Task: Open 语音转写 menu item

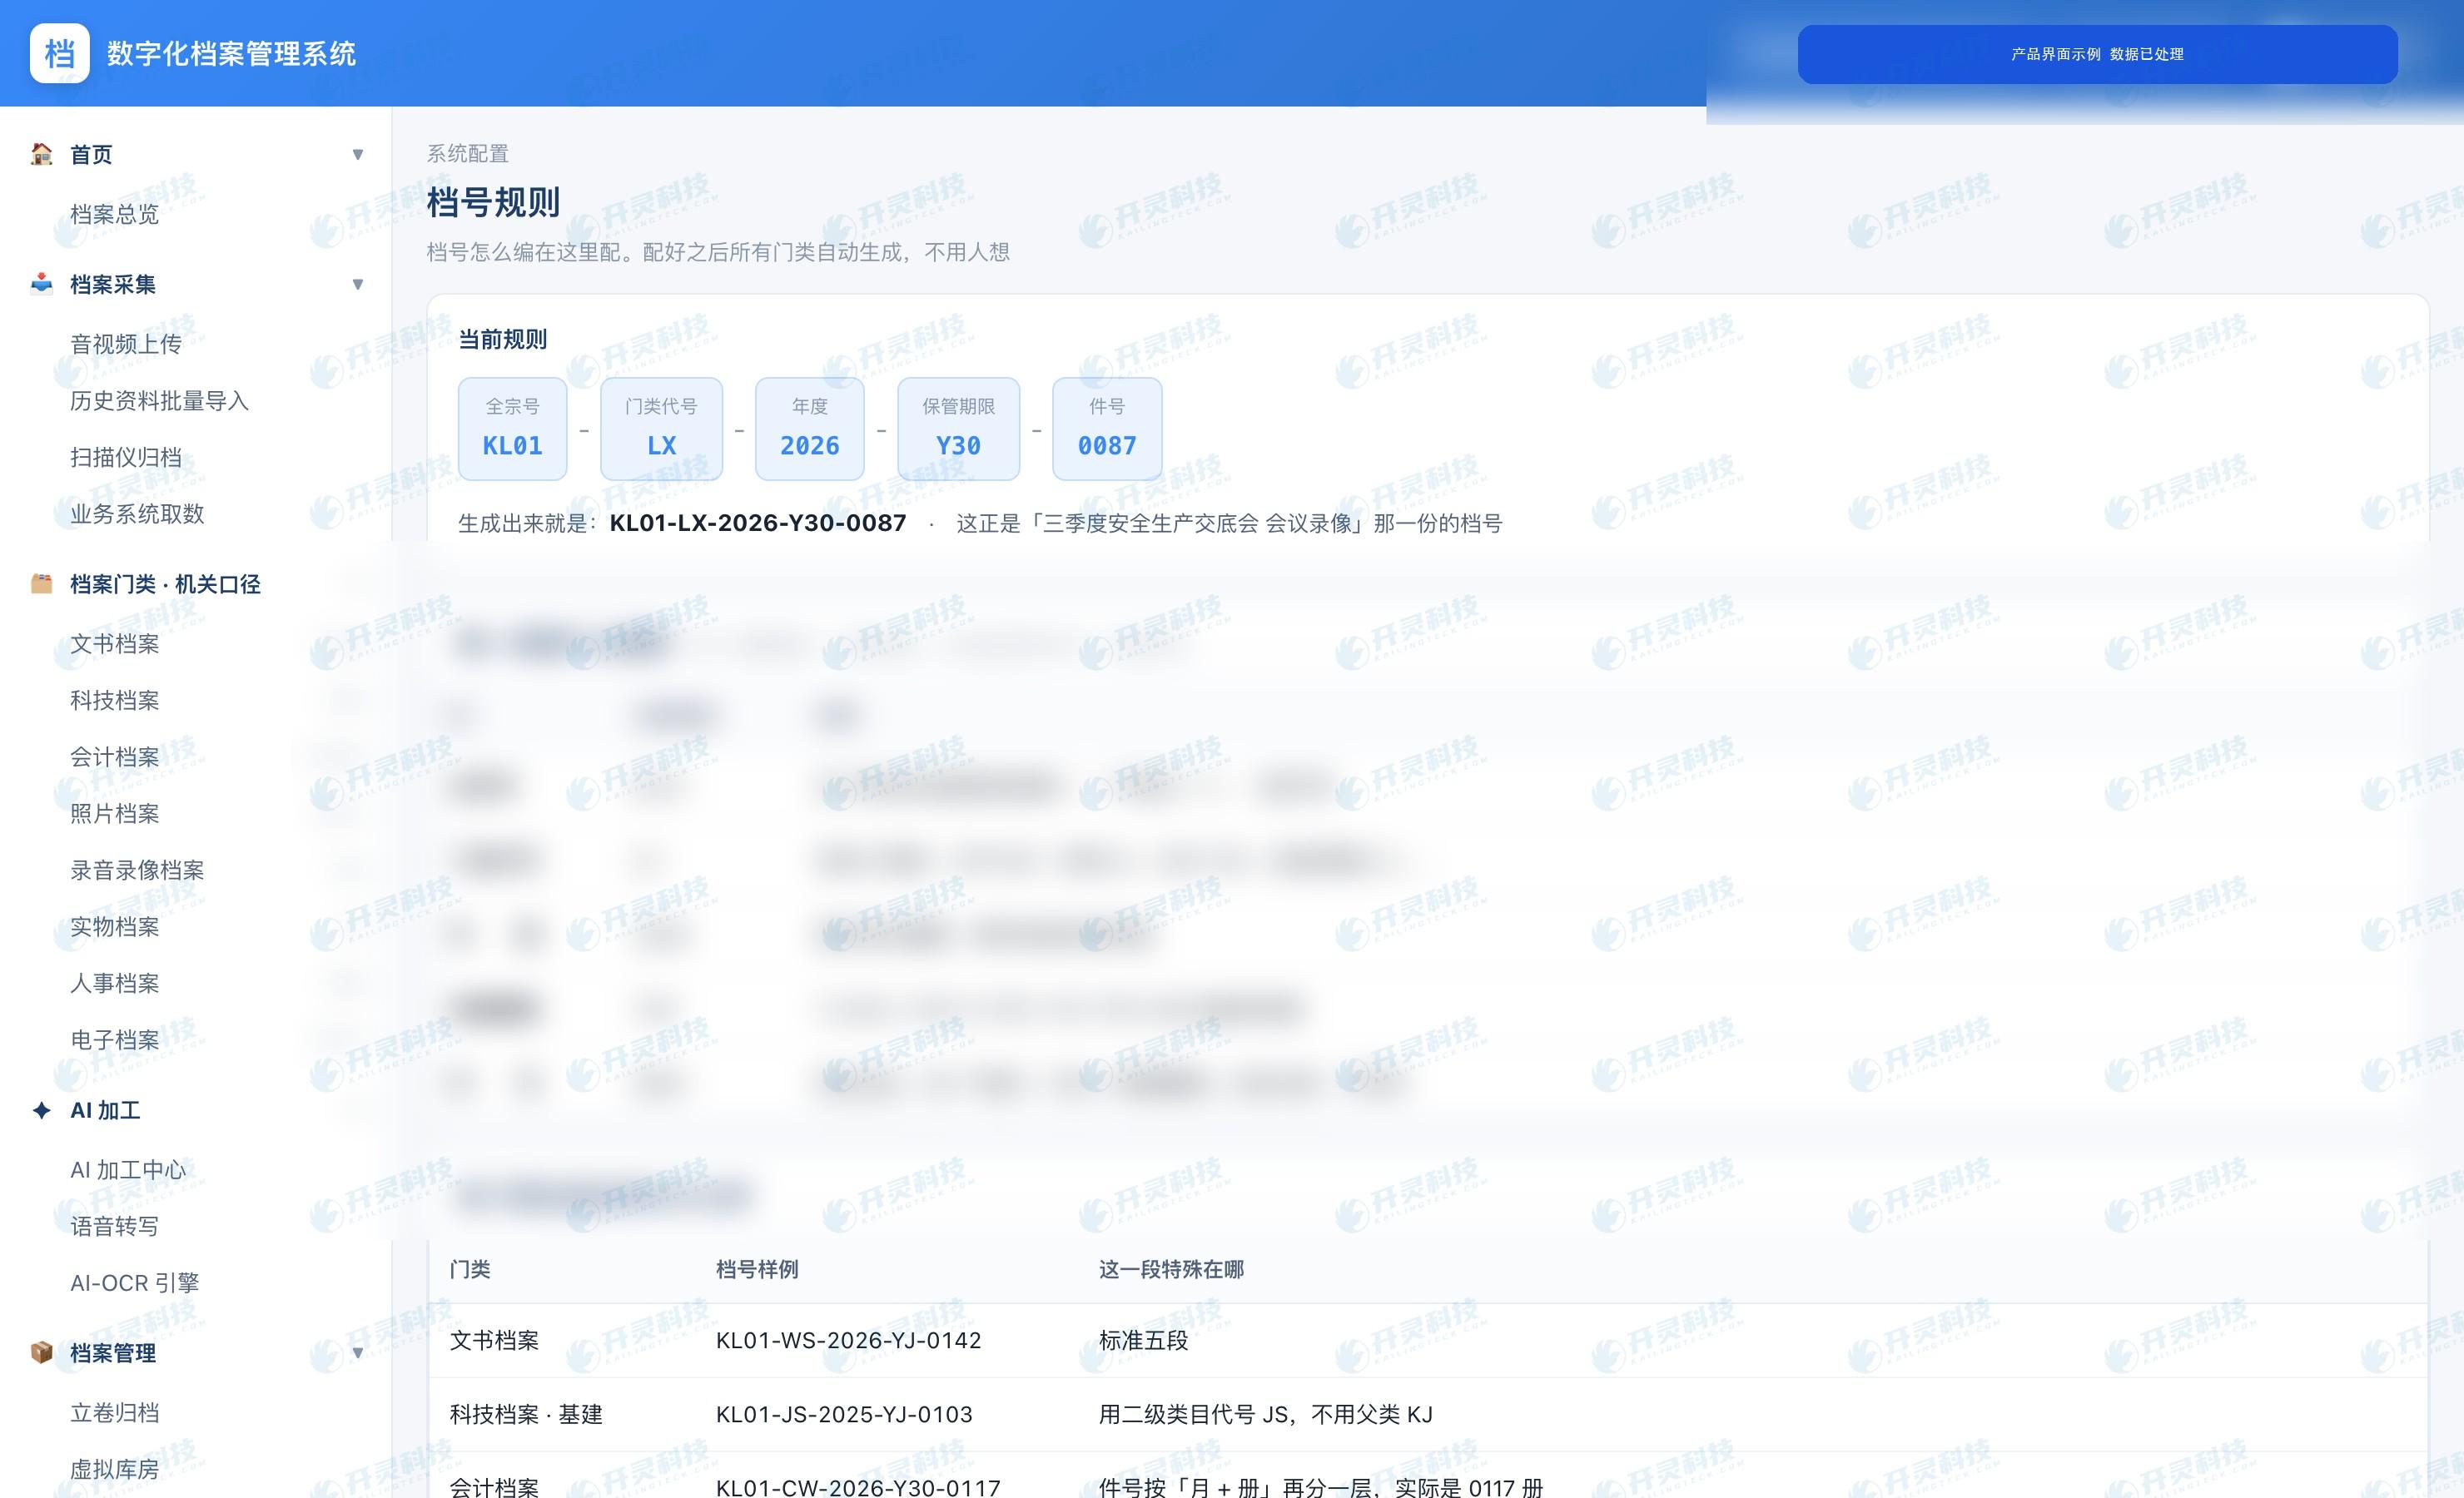Action: tap(115, 1226)
